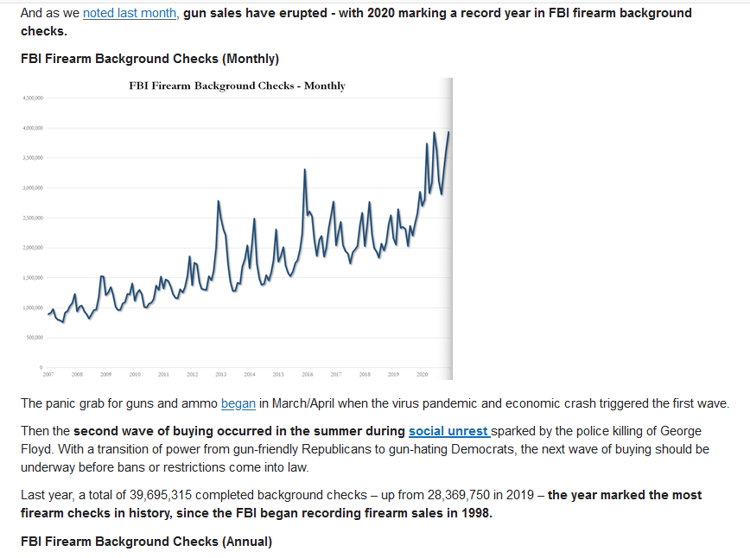Click the 2020 label on chart x-axis
The image size is (750, 558).
point(422,374)
